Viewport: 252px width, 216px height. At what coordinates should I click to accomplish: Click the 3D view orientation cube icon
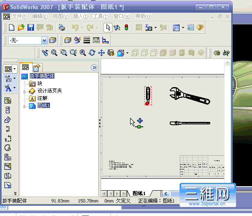coord(121,53)
